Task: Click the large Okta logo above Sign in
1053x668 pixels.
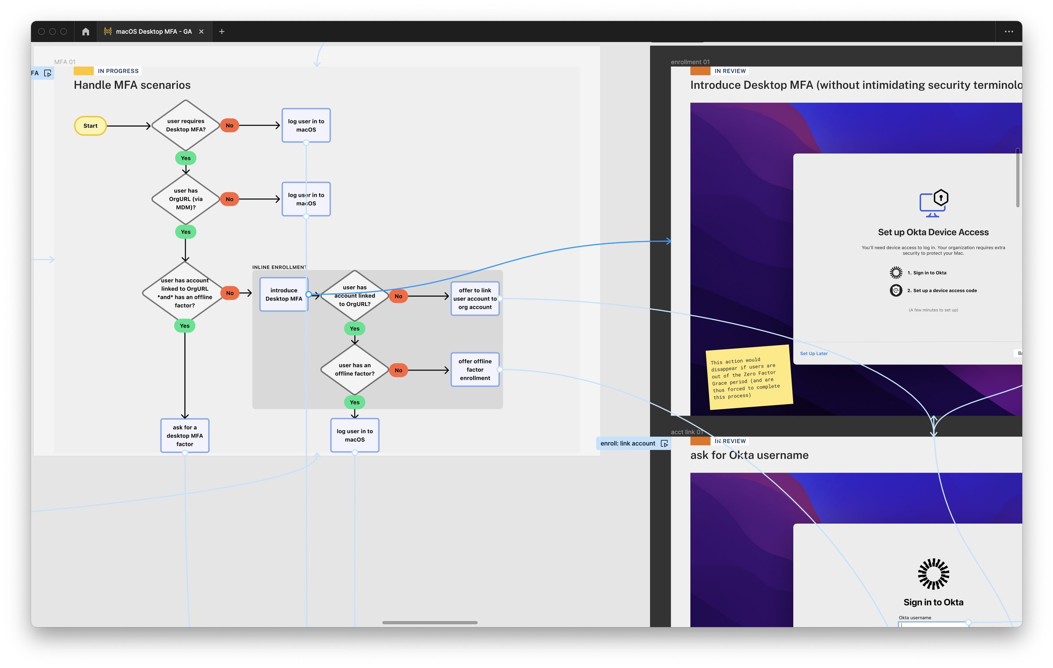Action: [x=933, y=574]
